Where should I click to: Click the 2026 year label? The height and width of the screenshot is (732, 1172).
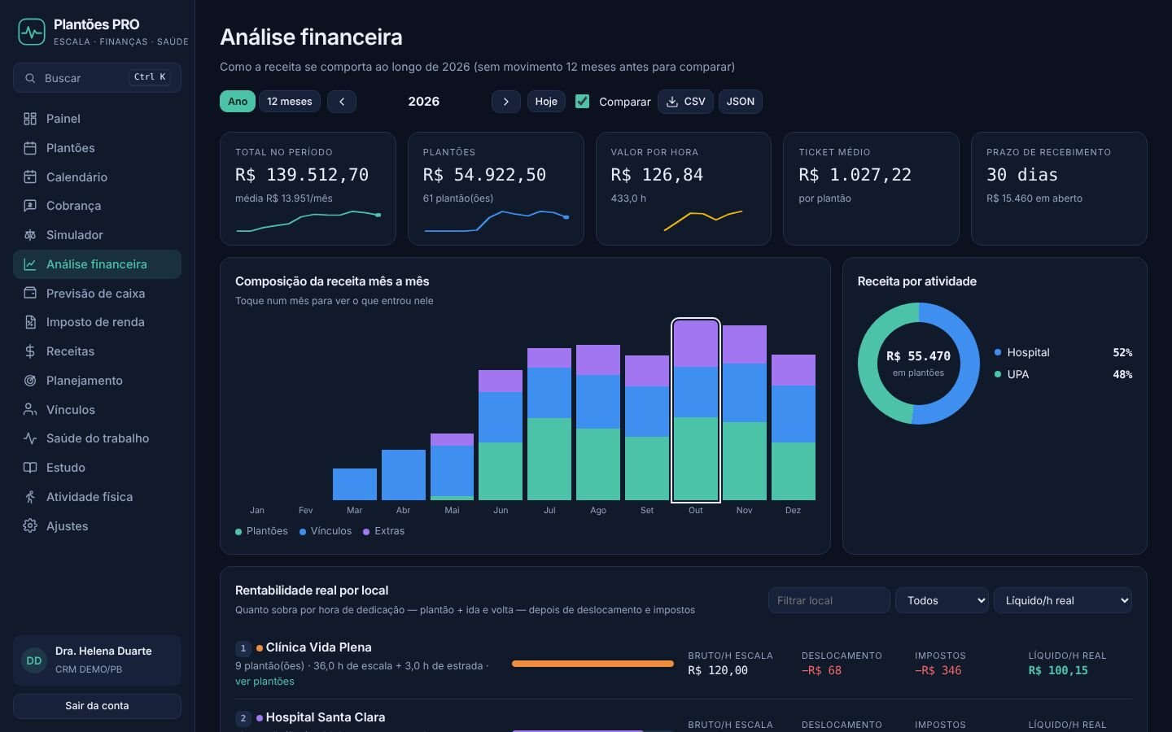(x=424, y=102)
